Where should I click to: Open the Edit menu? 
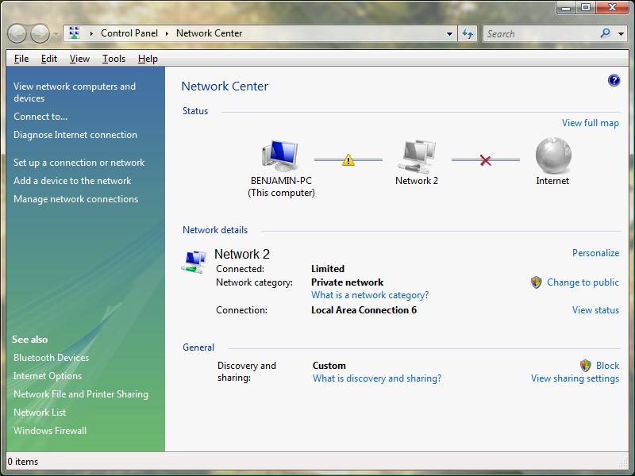tap(49, 59)
